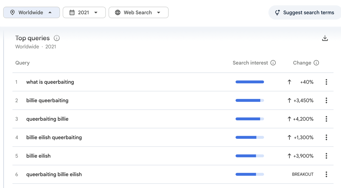Open info icon next to Change column

[316, 63]
